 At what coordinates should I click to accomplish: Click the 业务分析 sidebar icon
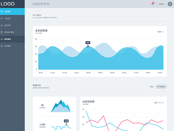(x=2, y=25)
